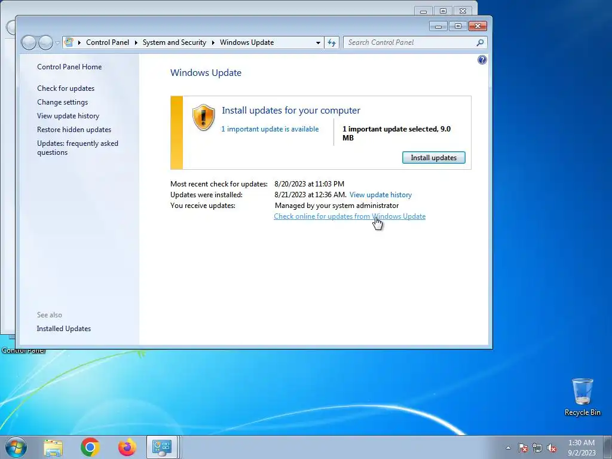Click Check online for updates from Windows Update
Viewport: 612px width, 459px height.
(350, 216)
